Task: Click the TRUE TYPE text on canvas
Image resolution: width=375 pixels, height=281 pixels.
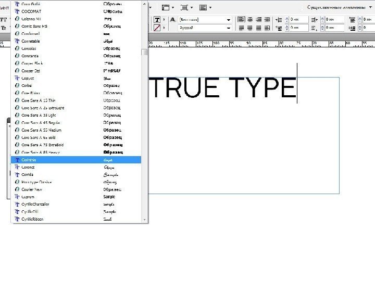Action: (223, 87)
